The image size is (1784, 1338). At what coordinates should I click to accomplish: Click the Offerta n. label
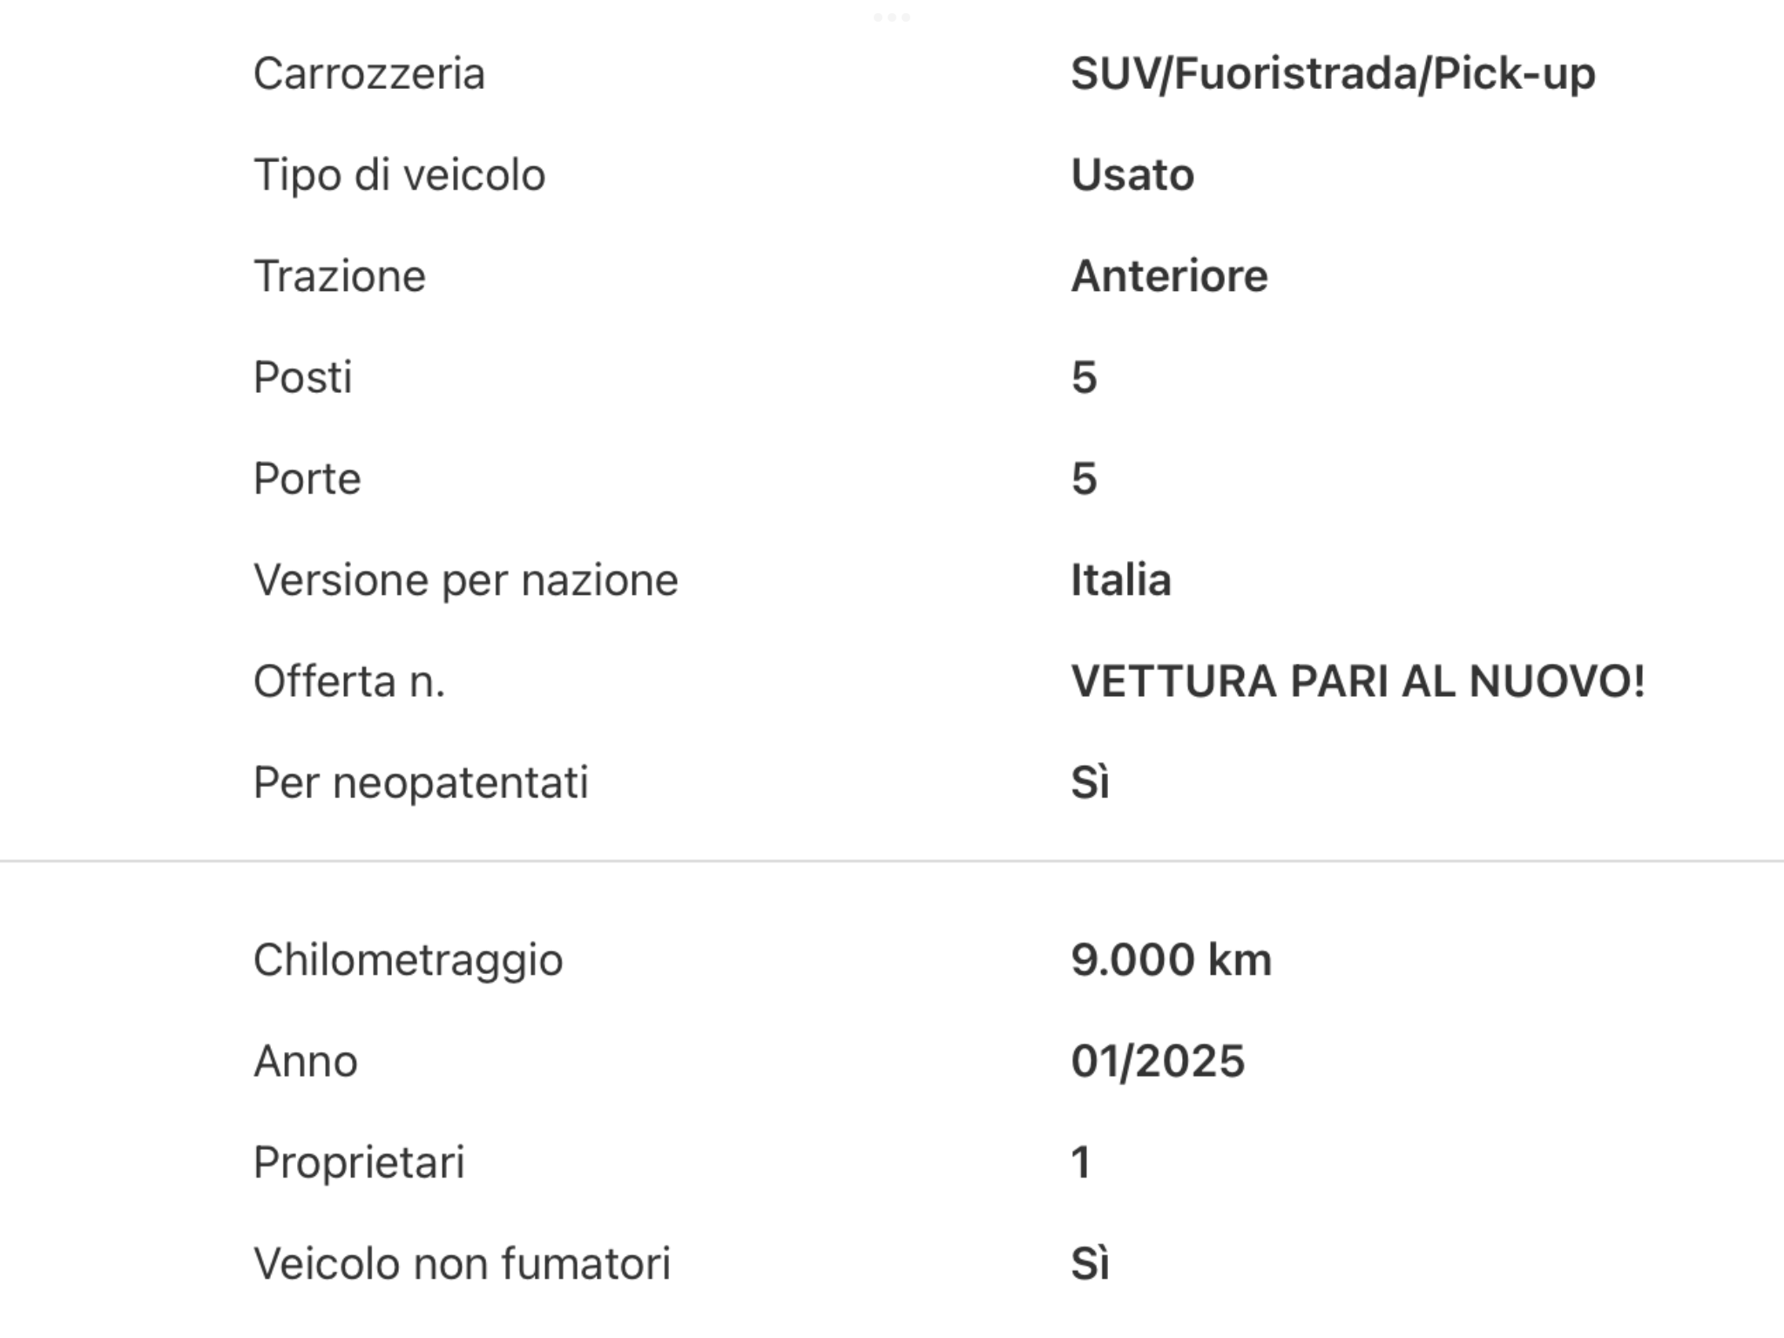click(x=348, y=681)
